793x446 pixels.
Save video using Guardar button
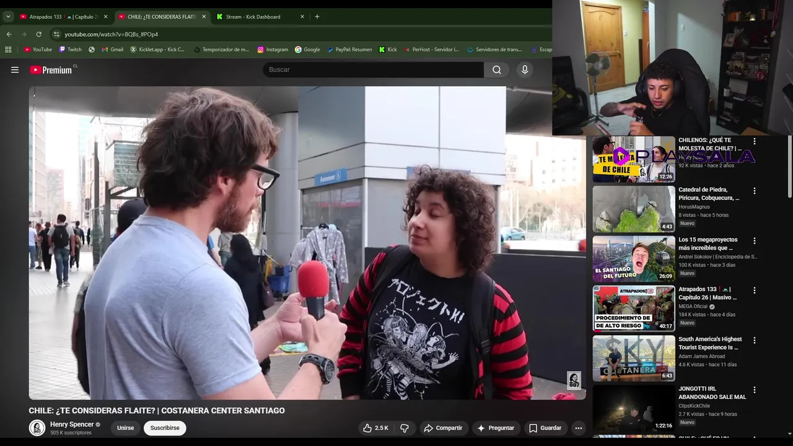click(545, 428)
